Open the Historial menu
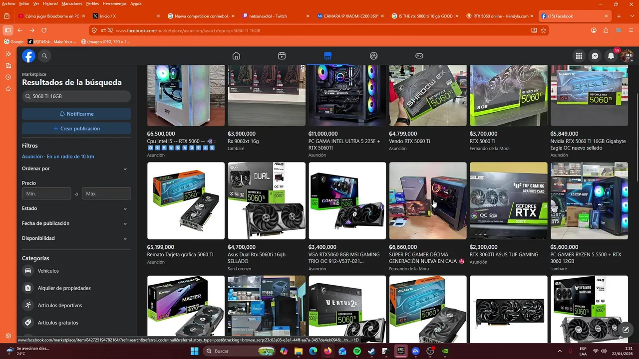The height and width of the screenshot is (359, 639). 50,3
